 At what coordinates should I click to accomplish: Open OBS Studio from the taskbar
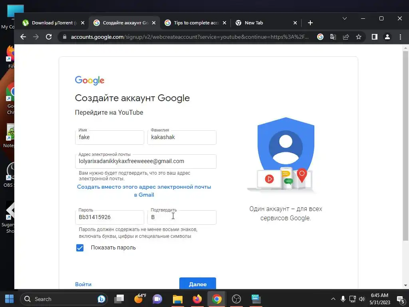[236, 299]
